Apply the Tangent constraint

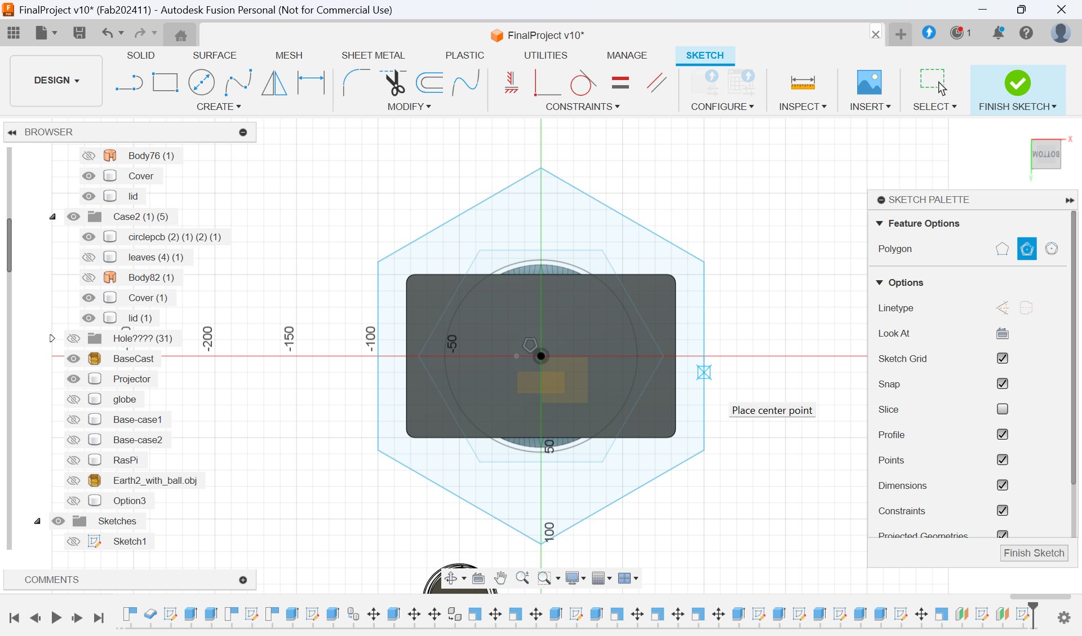coord(583,83)
